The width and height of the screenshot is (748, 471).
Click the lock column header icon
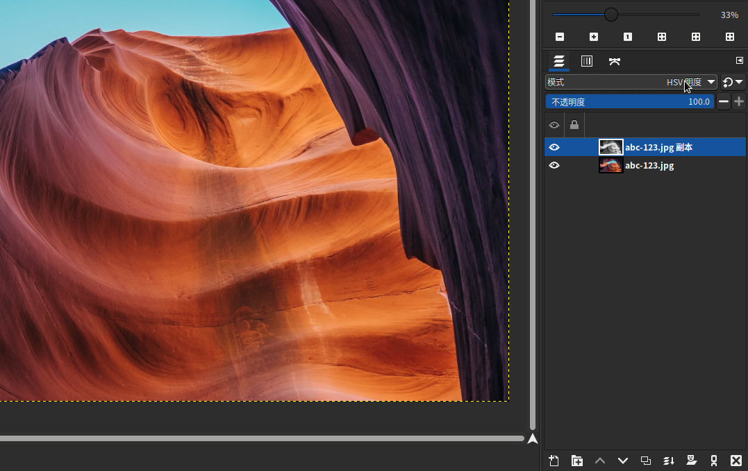coord(574,126)
